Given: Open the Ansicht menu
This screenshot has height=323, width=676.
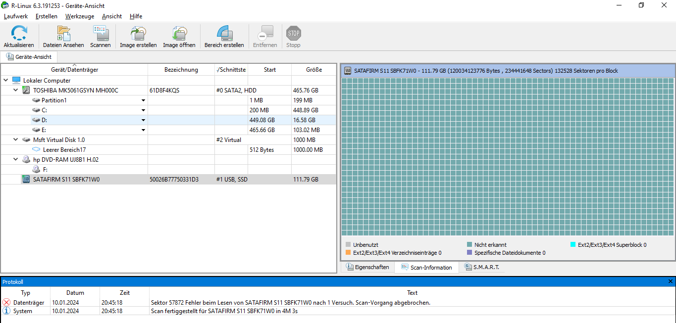Looking at the screenshot, I should (112, 16).
